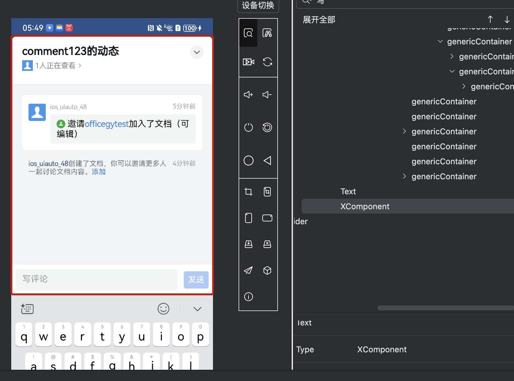Tap the r key on phone keyboard
This screenshot has width=514, height=381.
click(82, 334)
